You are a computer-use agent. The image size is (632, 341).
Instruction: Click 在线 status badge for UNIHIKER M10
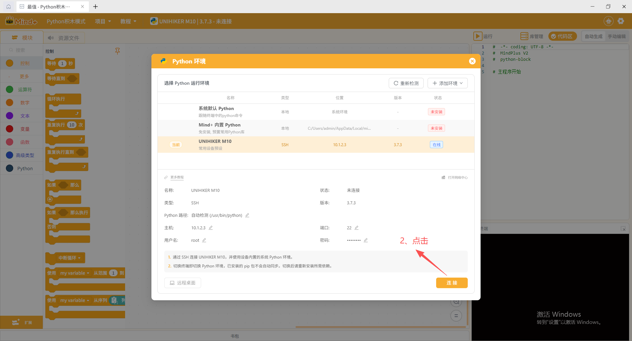pyautogui.click(x=436, y=145)
